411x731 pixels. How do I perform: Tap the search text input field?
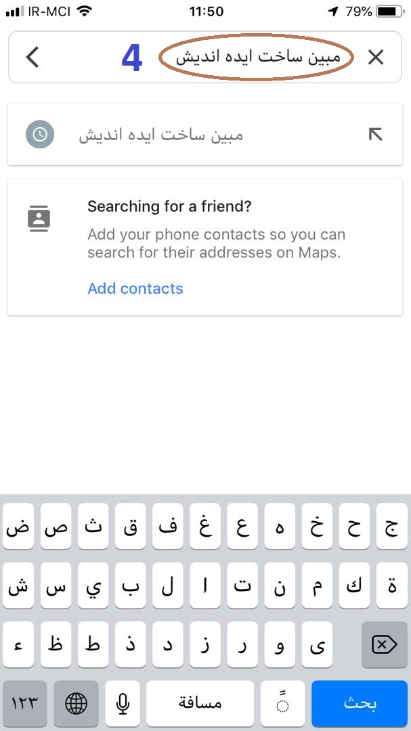tap(256, 58)
